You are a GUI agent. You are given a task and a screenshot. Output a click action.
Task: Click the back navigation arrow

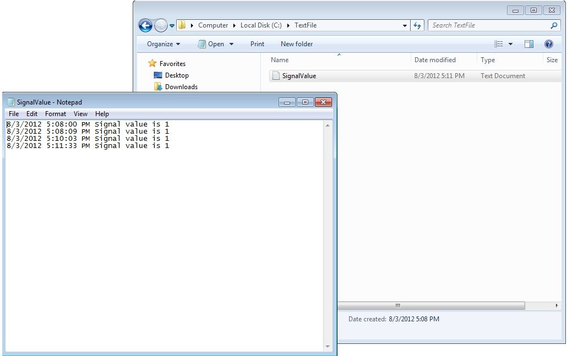pos(145,25)
